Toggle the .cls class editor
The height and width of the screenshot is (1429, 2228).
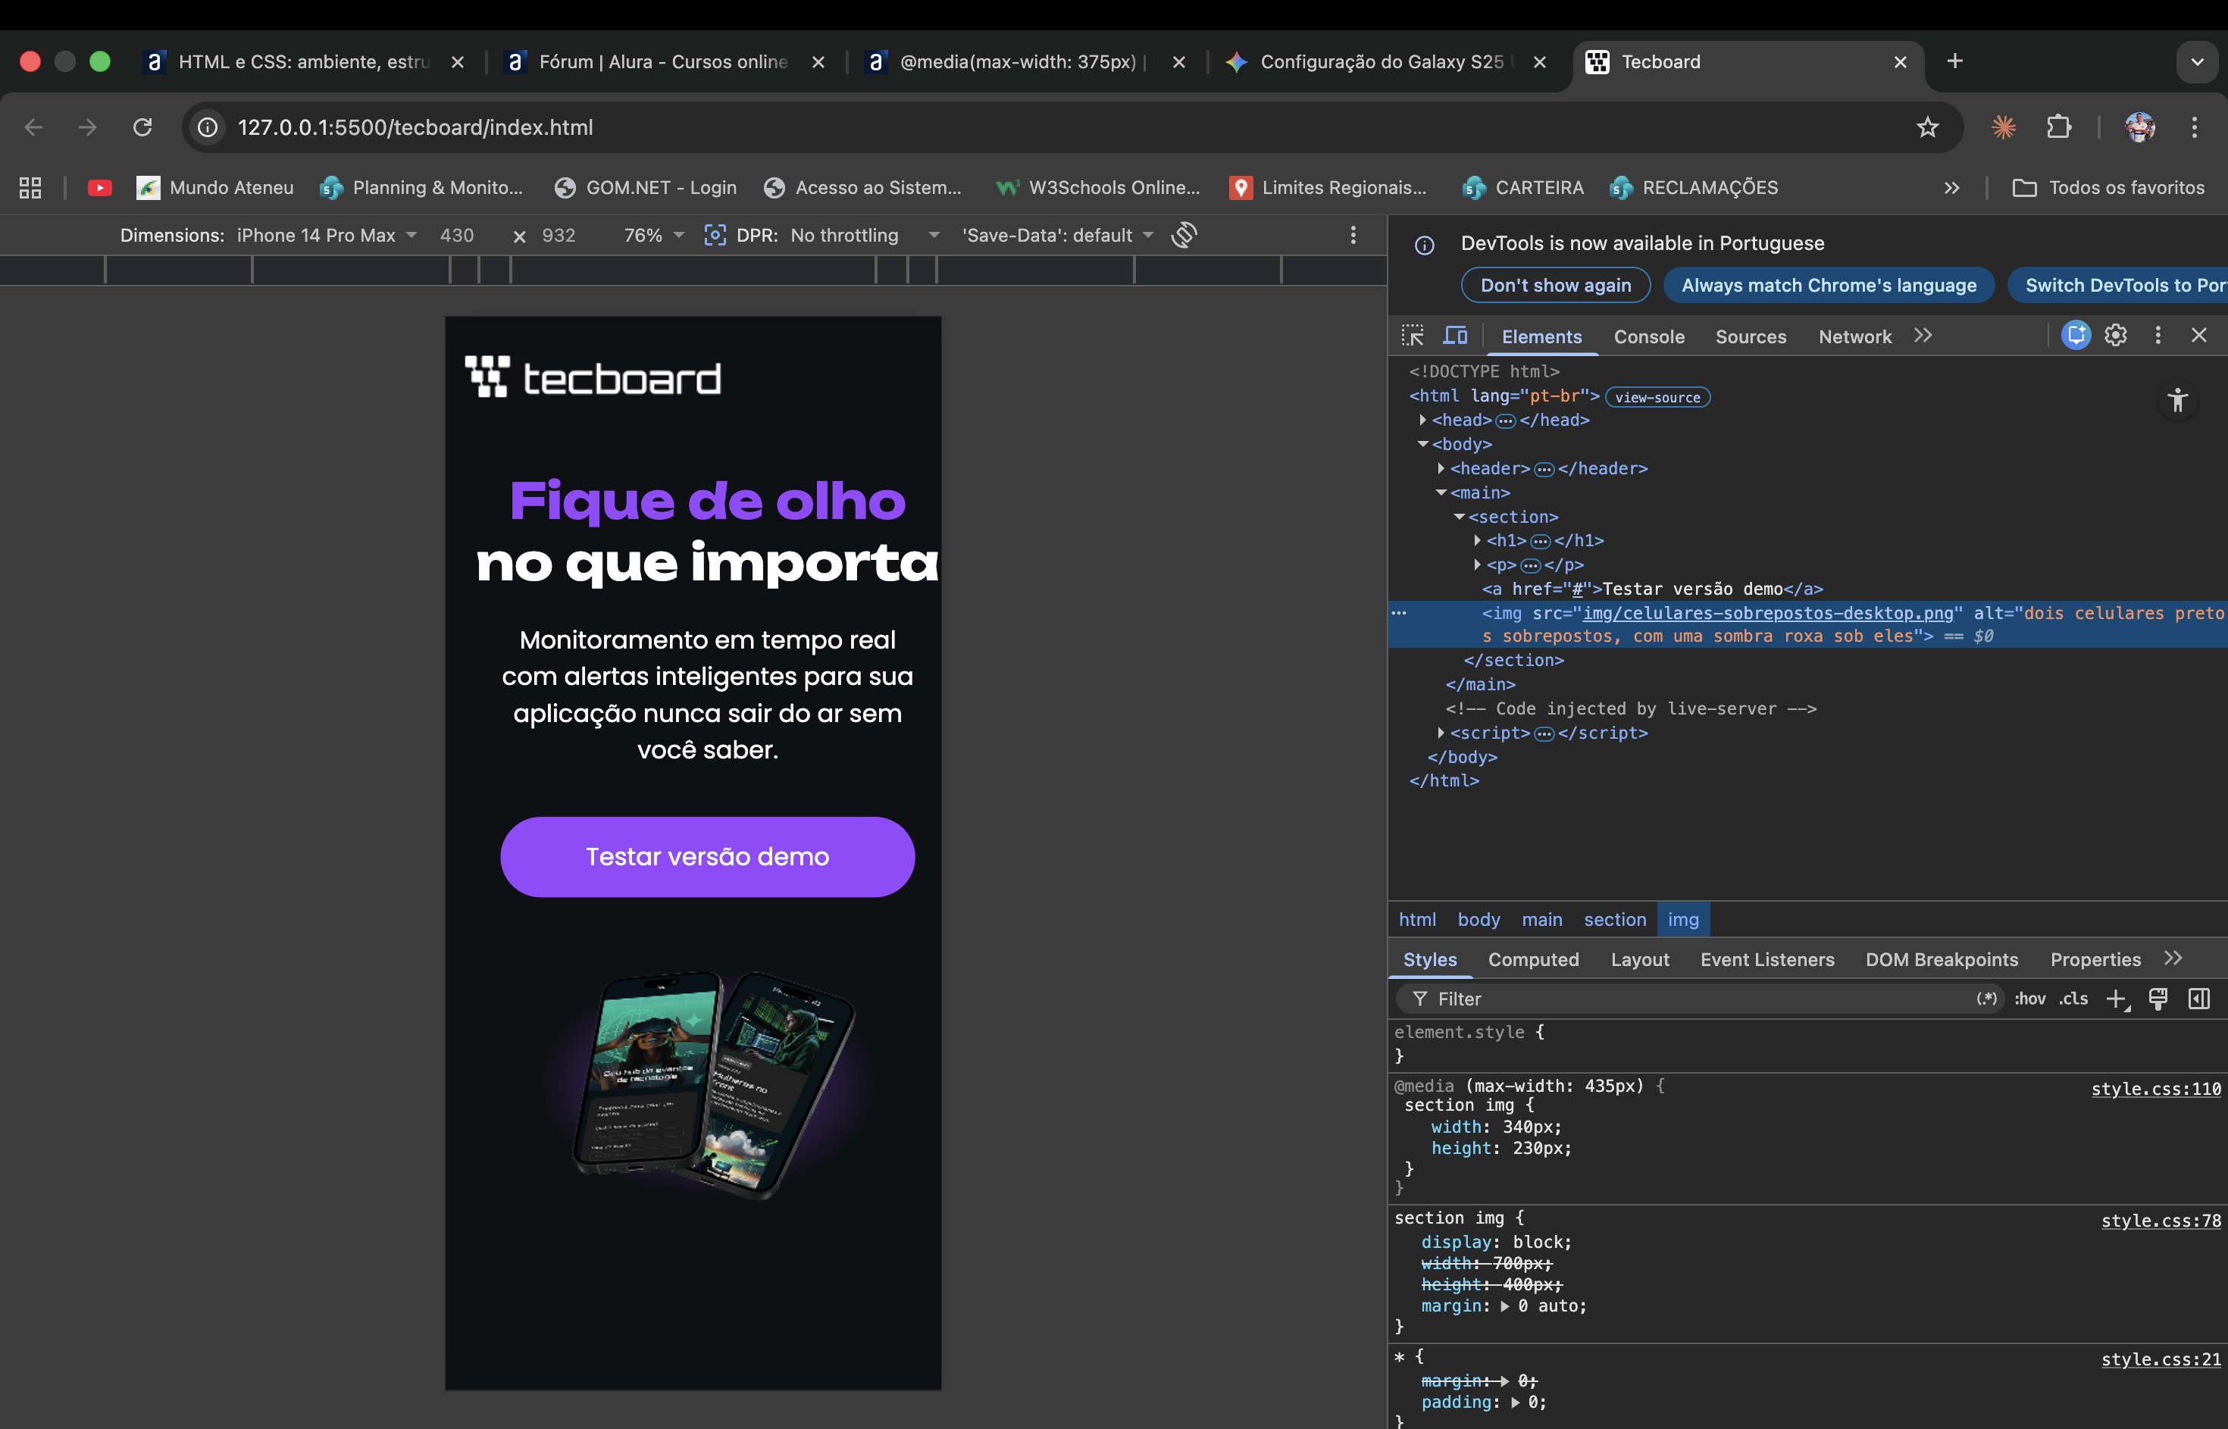[x=2073, y=999]
